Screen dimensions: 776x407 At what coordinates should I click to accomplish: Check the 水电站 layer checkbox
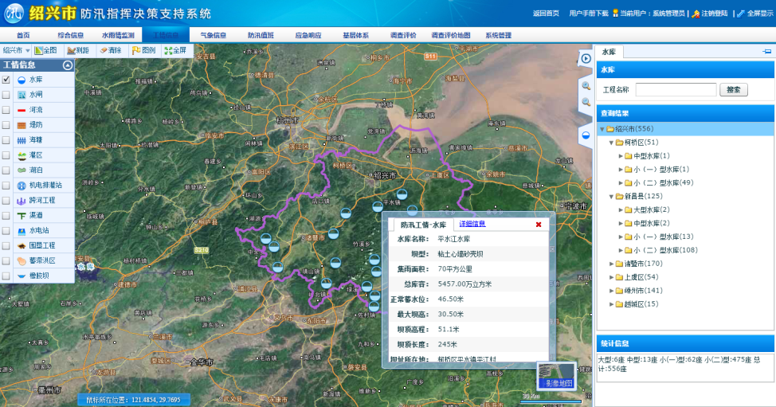pyautogui.click(x=6, y=230)
